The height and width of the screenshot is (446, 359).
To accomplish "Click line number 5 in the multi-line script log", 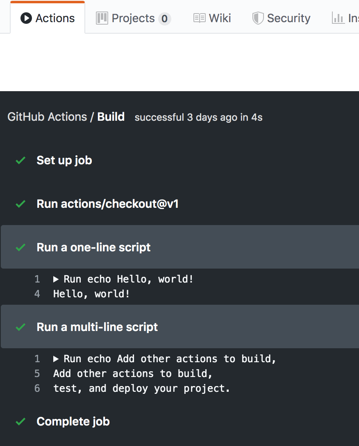I will pos(37,373).
